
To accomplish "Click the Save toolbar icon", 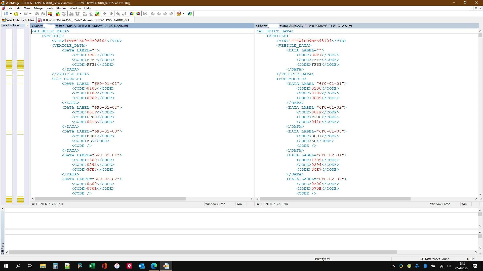I will [x=25, y=14].
